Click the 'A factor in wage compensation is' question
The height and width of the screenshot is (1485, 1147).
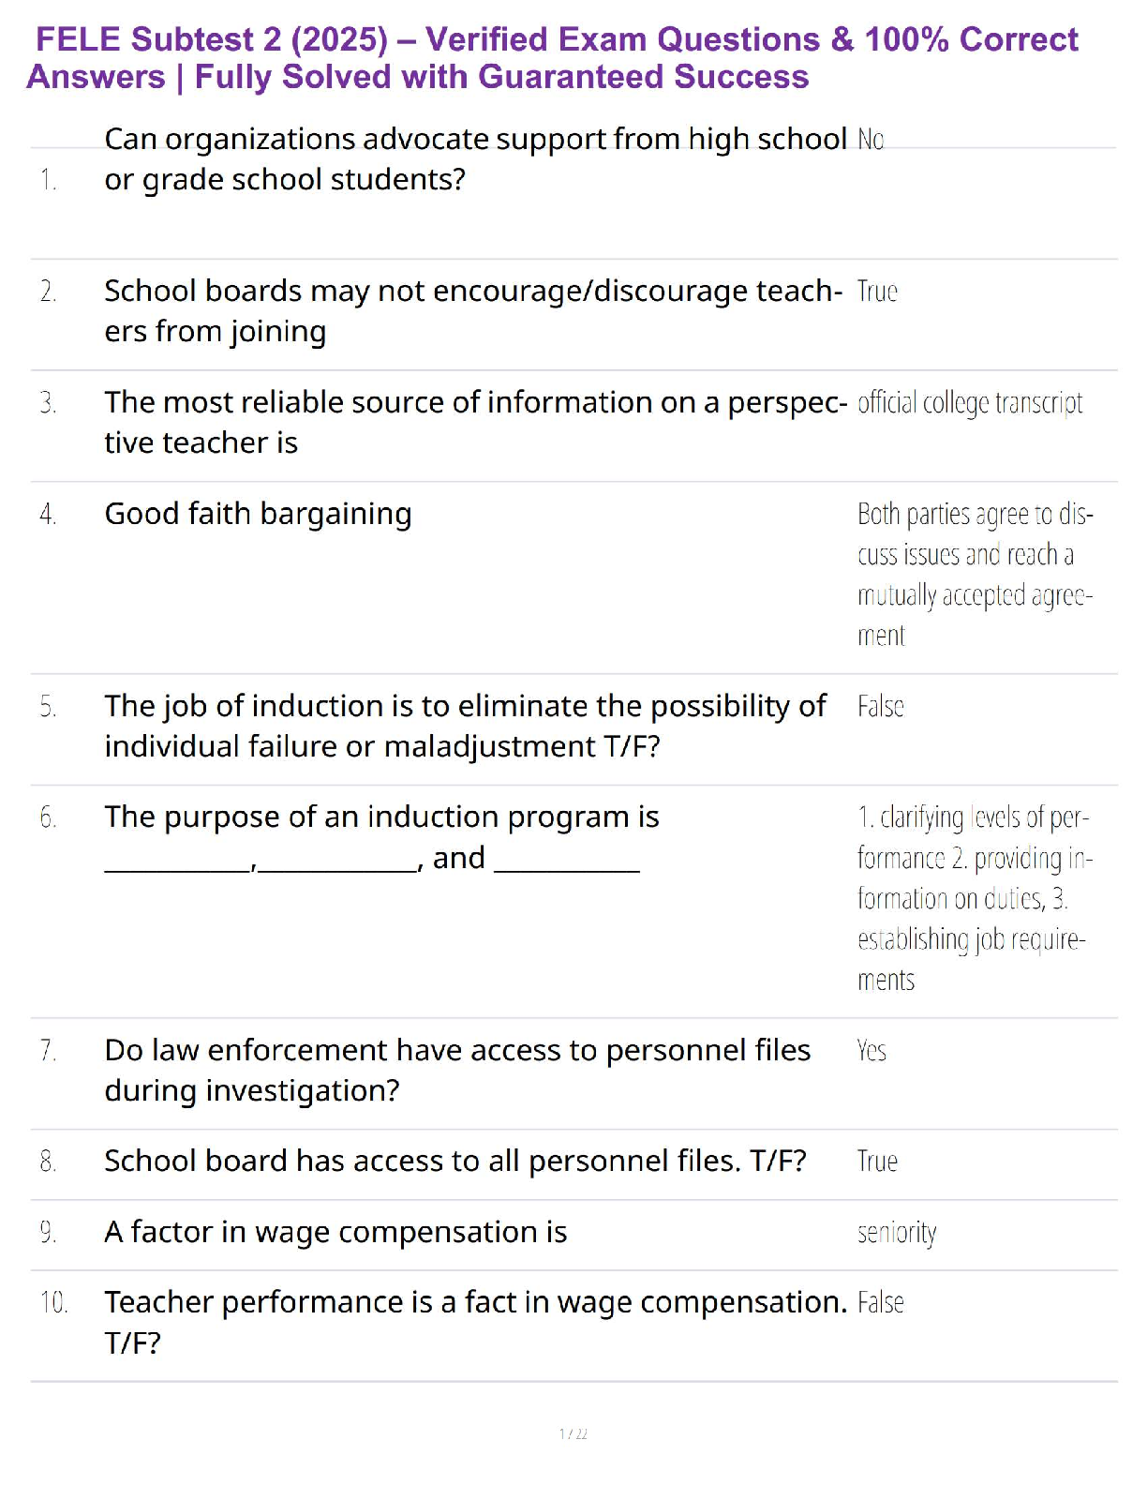[335, 1232]
